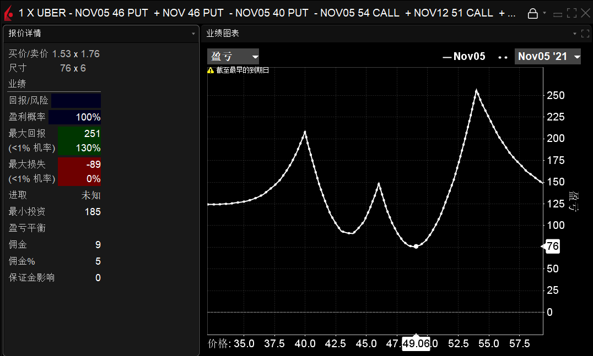Open the dropdown arrow beside the lock
The width and height of the screenshot is (593, 356).
coord(545,13)
